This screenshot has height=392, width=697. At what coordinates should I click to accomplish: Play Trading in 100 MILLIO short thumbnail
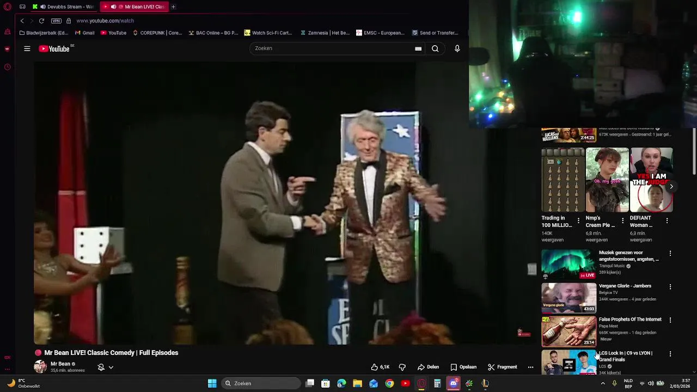tap(563, 180)
